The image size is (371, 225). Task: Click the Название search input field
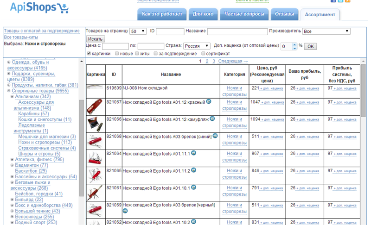[237, 31]
